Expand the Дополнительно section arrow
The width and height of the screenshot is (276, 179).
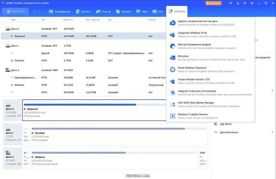click(x=273, y=132)
